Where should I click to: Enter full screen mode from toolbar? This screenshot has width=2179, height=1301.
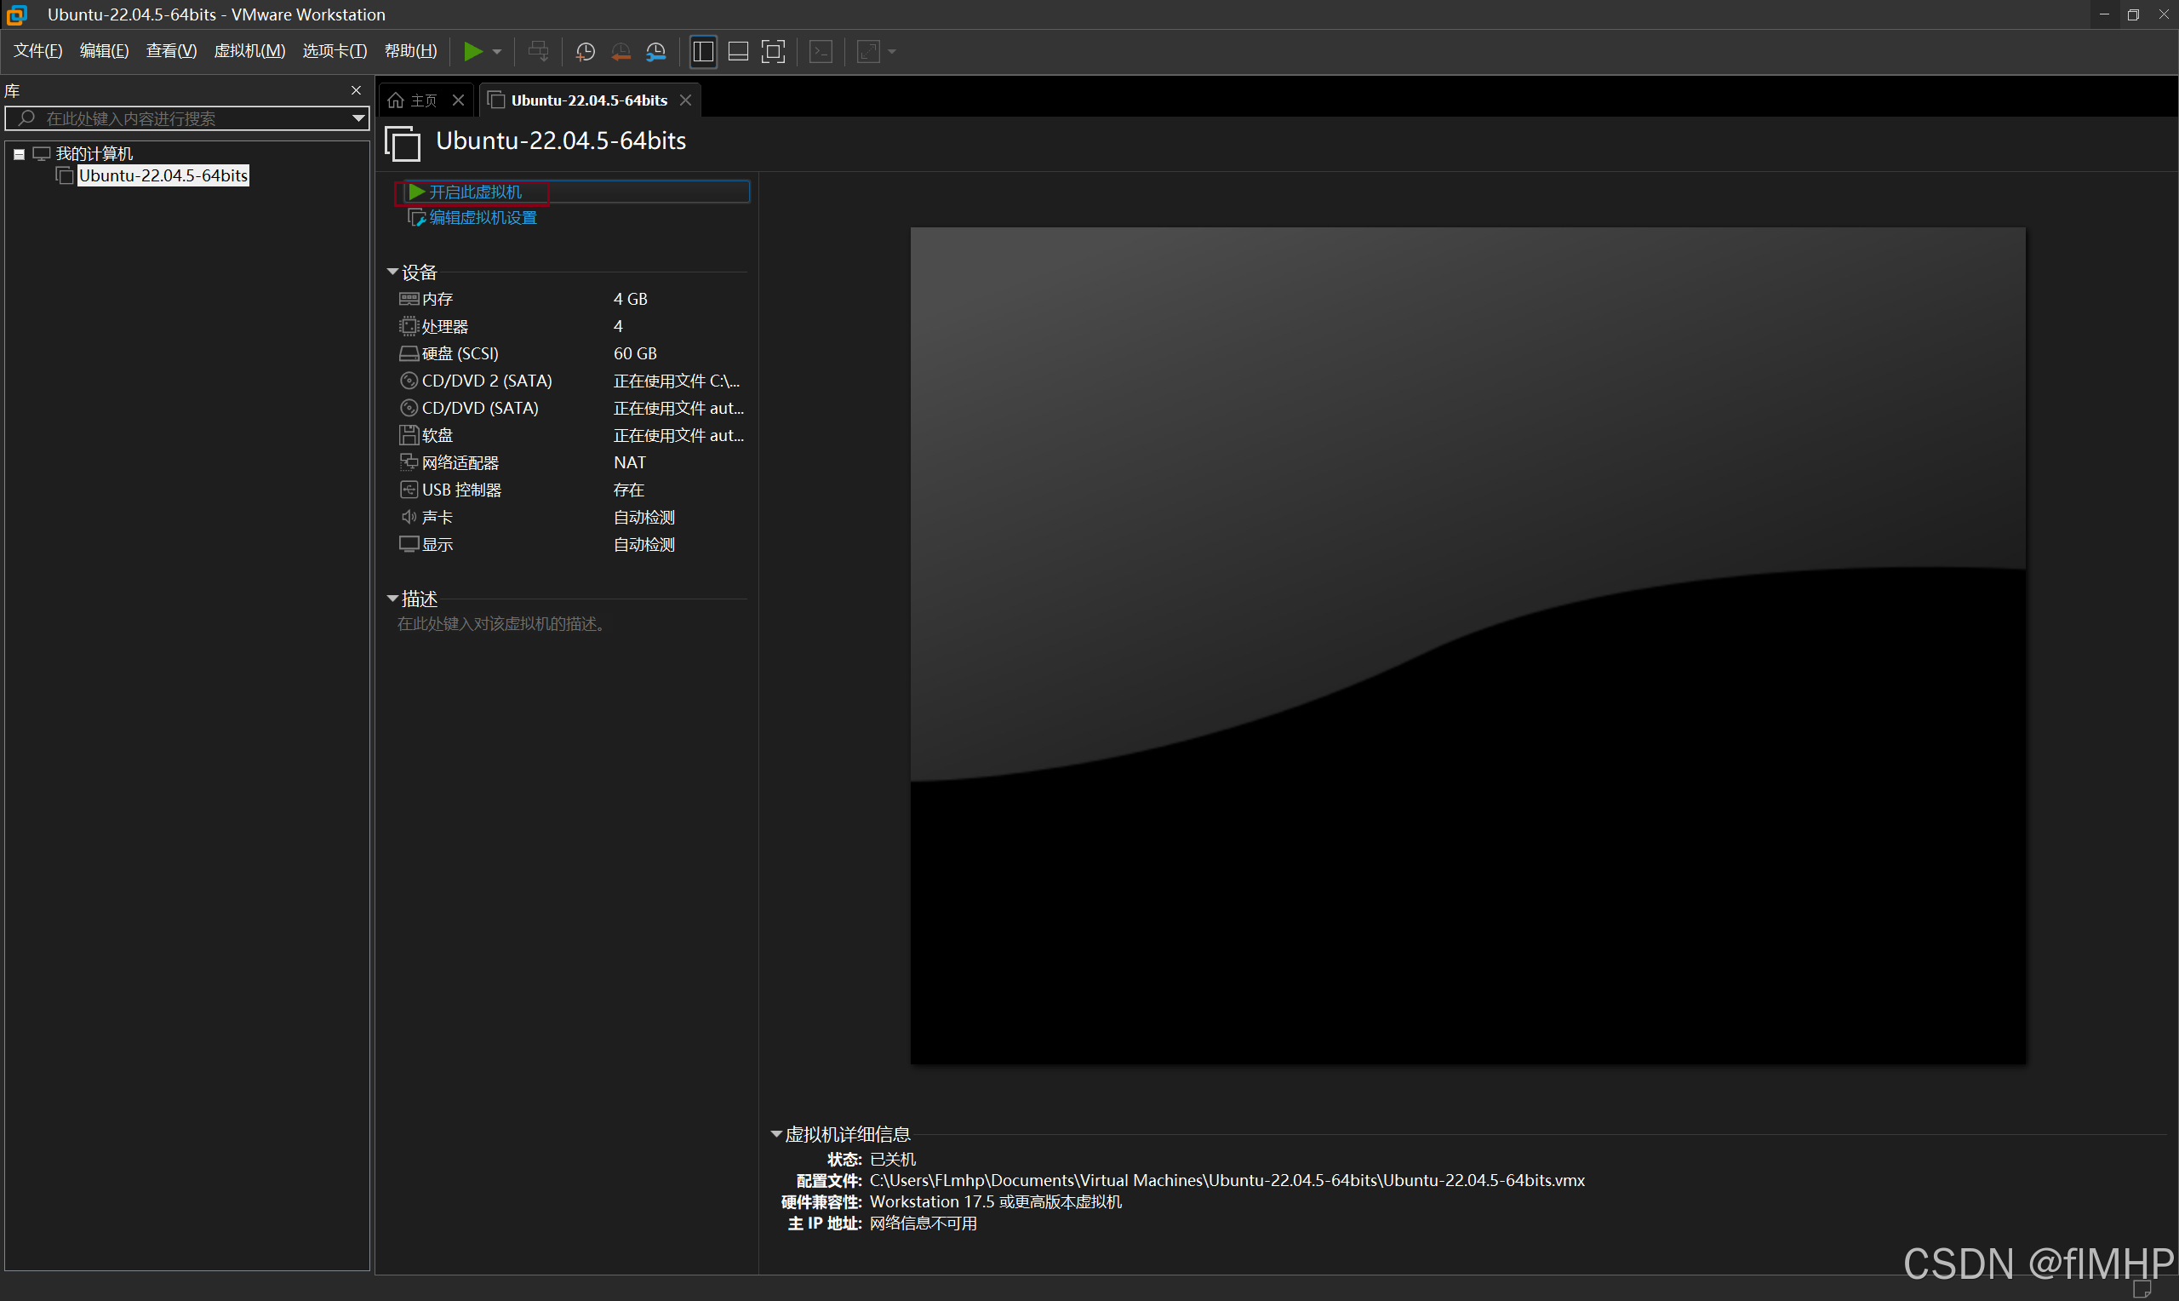[x=773, y=52]
